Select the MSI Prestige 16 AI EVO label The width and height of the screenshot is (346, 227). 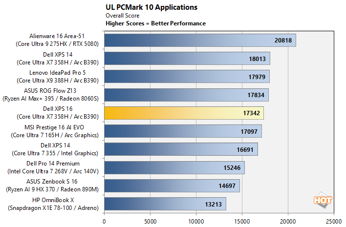[54, 127]
